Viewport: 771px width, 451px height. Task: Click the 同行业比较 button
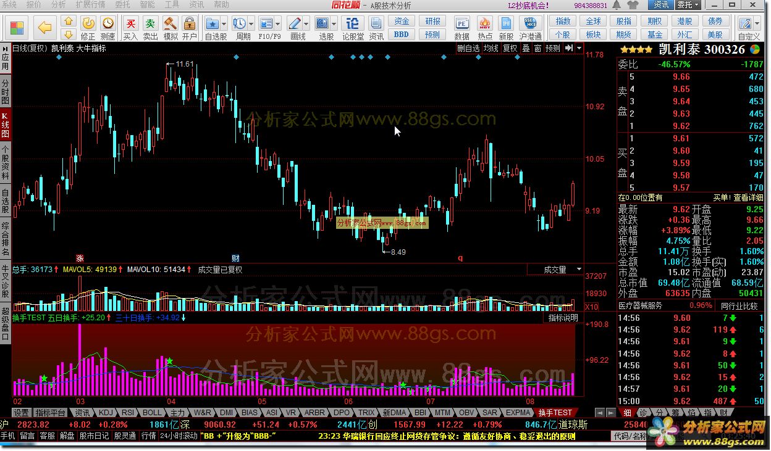(740, 306)
